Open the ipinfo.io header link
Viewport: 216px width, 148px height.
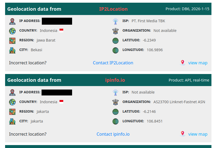pyautogui.click(x=115, y=80)
